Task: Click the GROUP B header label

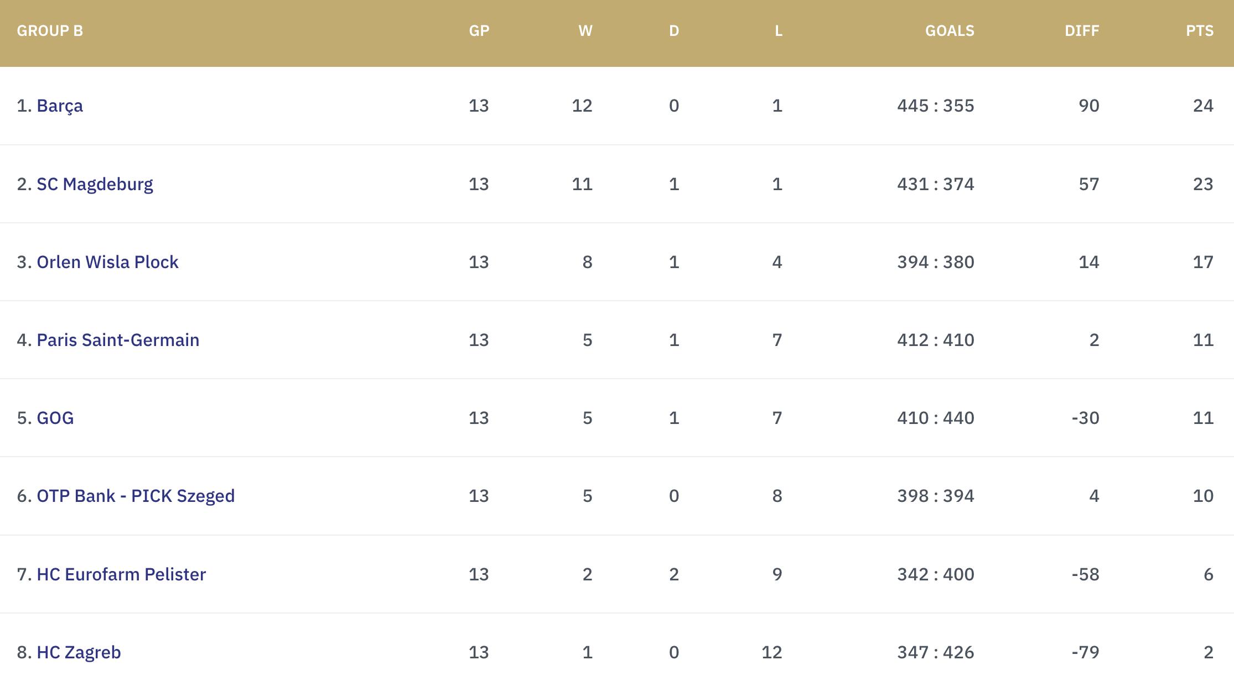Action: 50,31
